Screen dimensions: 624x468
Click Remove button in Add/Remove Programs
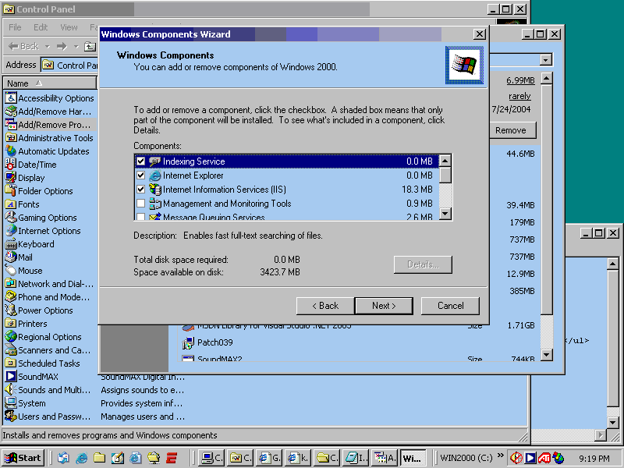[513, 130]
